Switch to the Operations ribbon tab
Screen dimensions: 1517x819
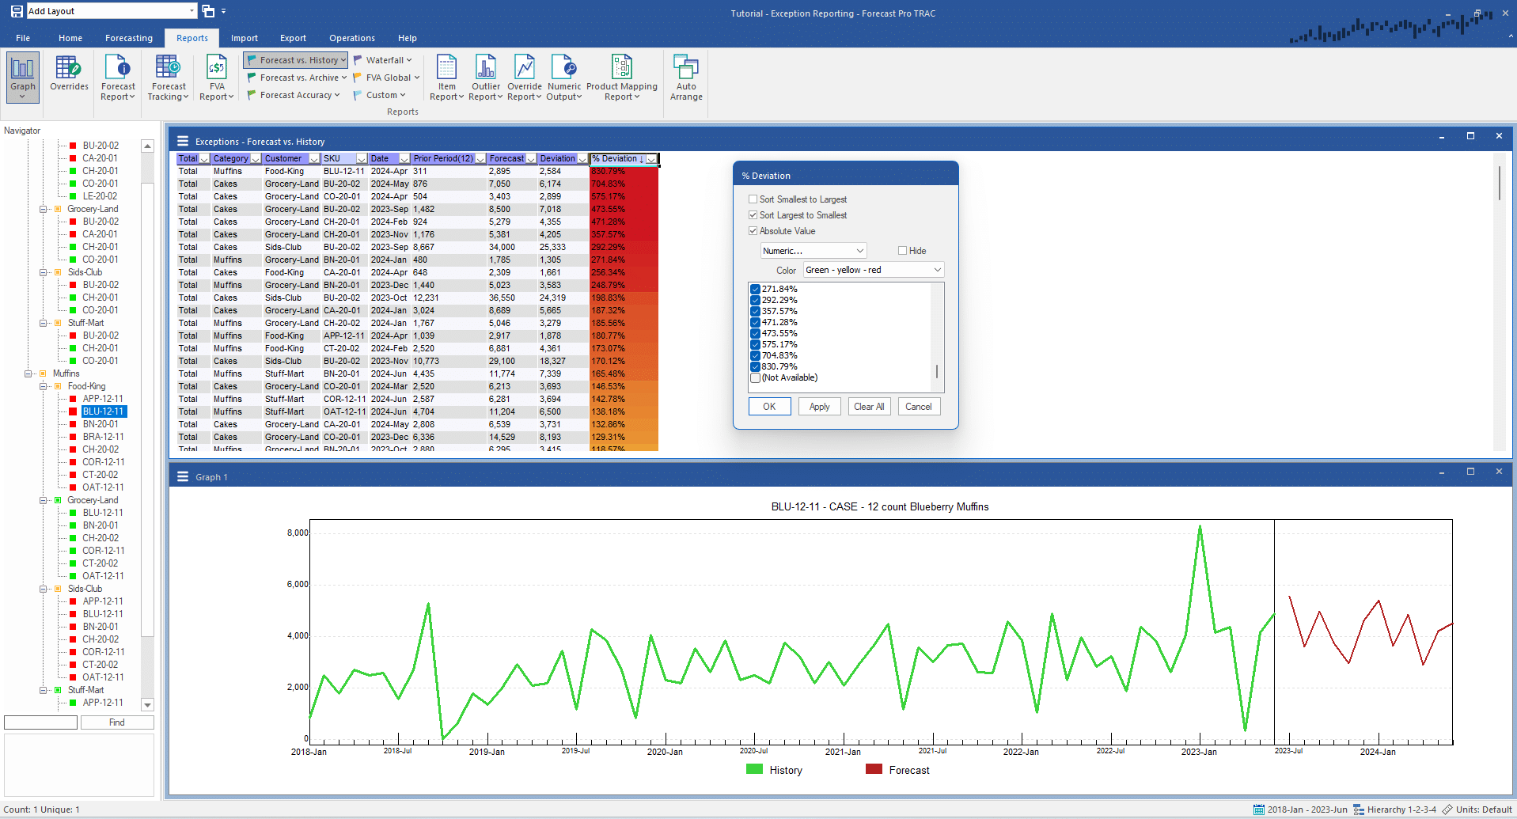pos(351,37)
